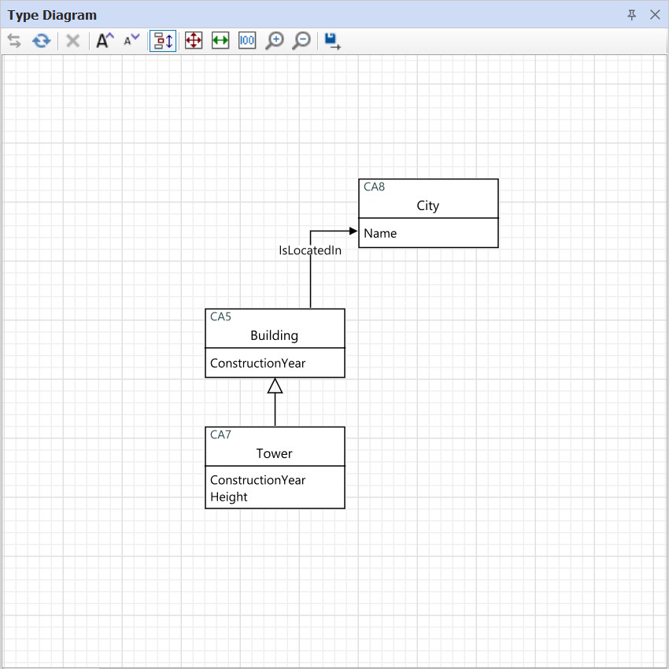Click the Type Diagram panel title
669x669 pixels.
click(52, 16)
